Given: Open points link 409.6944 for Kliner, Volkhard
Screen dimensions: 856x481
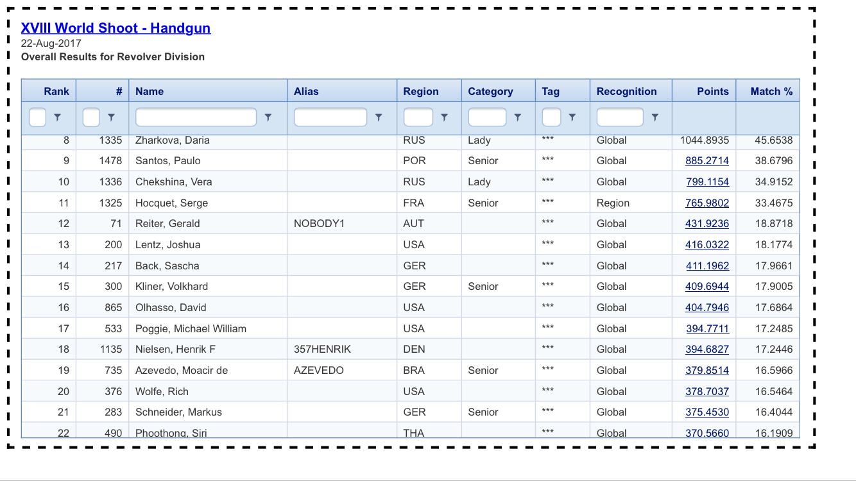Looking at the screenshot, I should coord(707,287).
